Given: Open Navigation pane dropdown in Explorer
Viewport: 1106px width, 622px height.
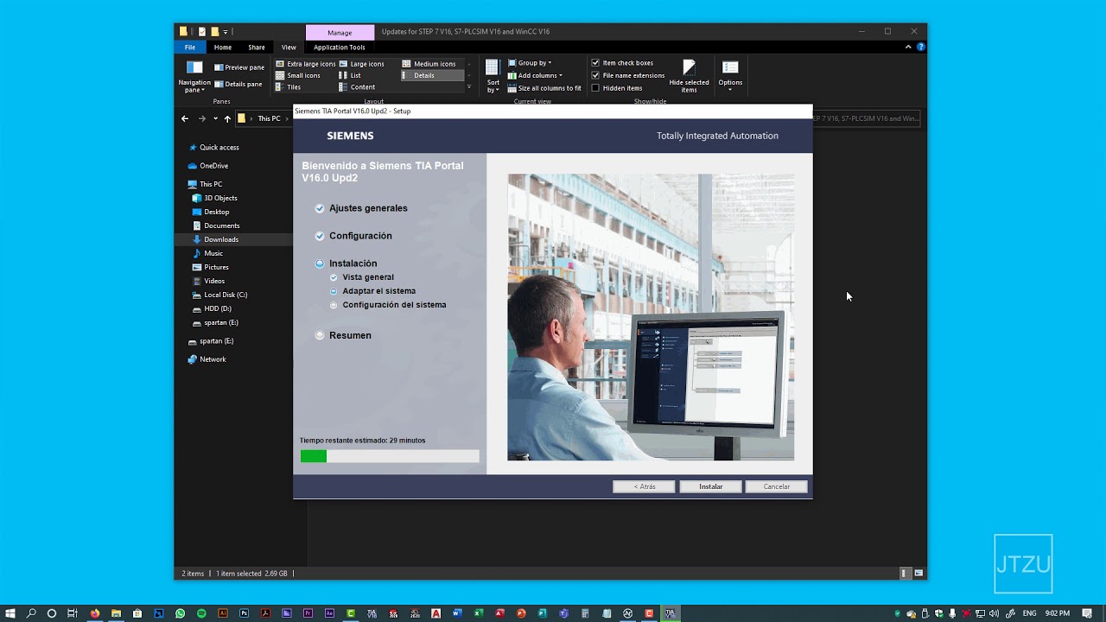Looking at the screenshot, I should pos(194,78).
